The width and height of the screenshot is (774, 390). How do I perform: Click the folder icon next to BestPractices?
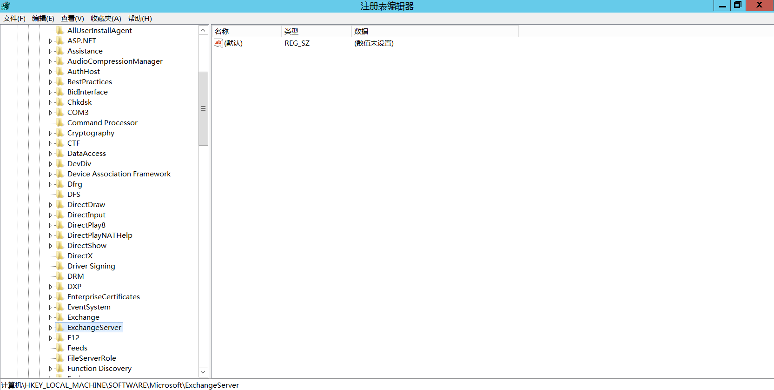(60, 82)
